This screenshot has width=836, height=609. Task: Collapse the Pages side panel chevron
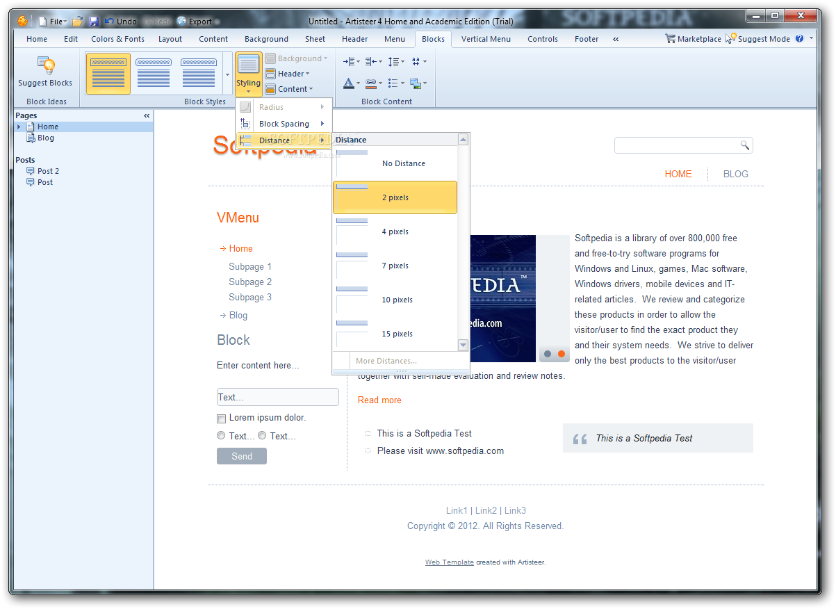(x=147, y=115)
